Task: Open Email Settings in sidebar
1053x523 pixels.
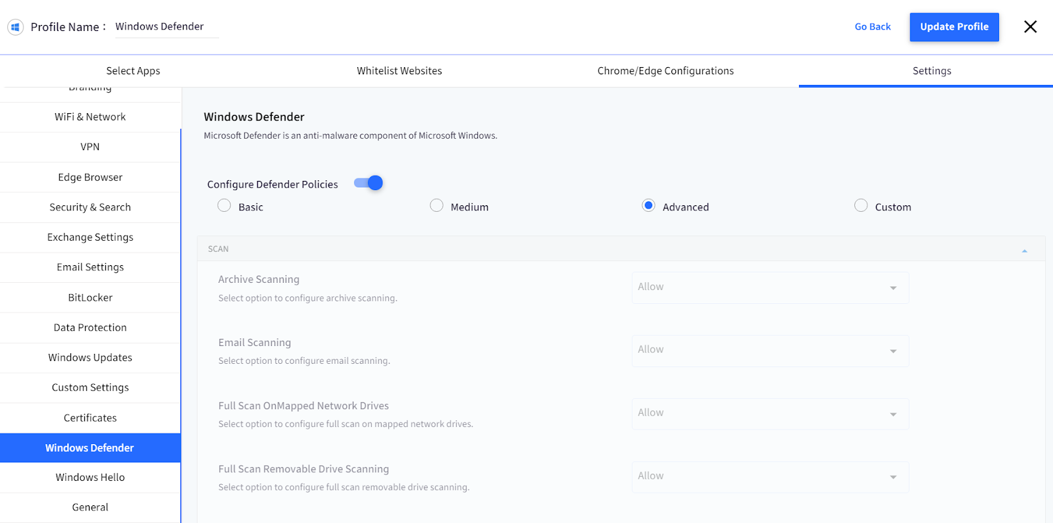Action: (90, 268)
